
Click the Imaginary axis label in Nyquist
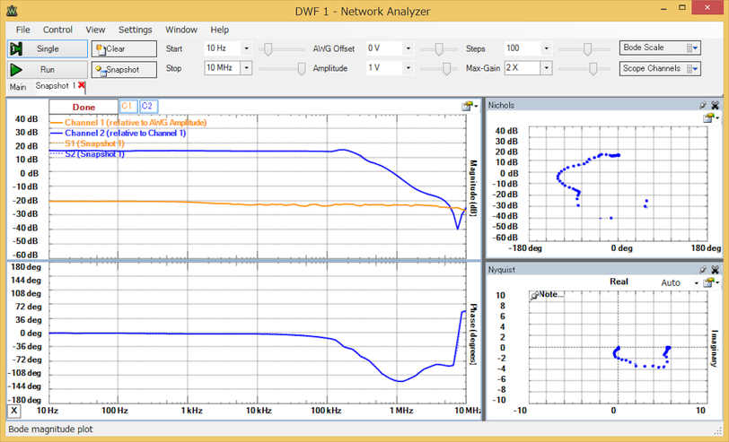pos(715,348)
